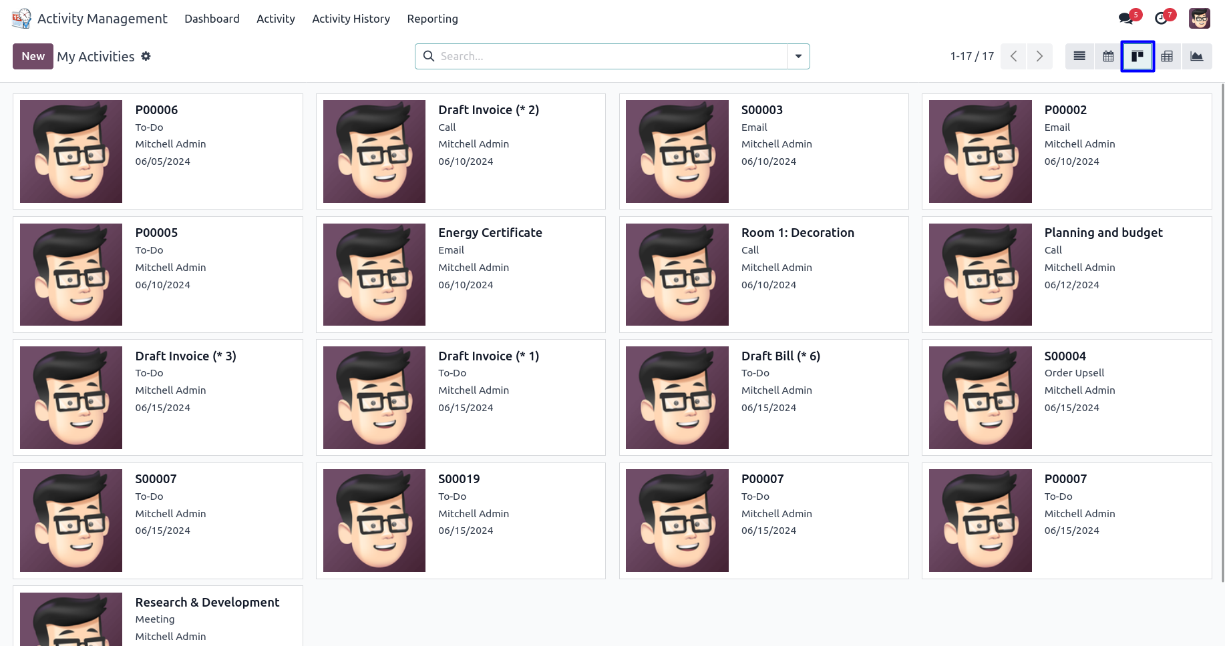The height and width of the screenshot is (646, 1225).
Task: Switch to calendar view
Action: [1108, 57]
